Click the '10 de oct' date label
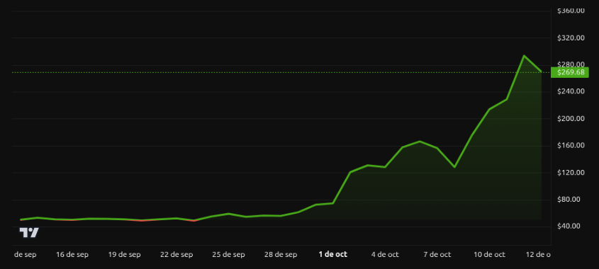Screen dimensions: 599x269 click(489, 255)
